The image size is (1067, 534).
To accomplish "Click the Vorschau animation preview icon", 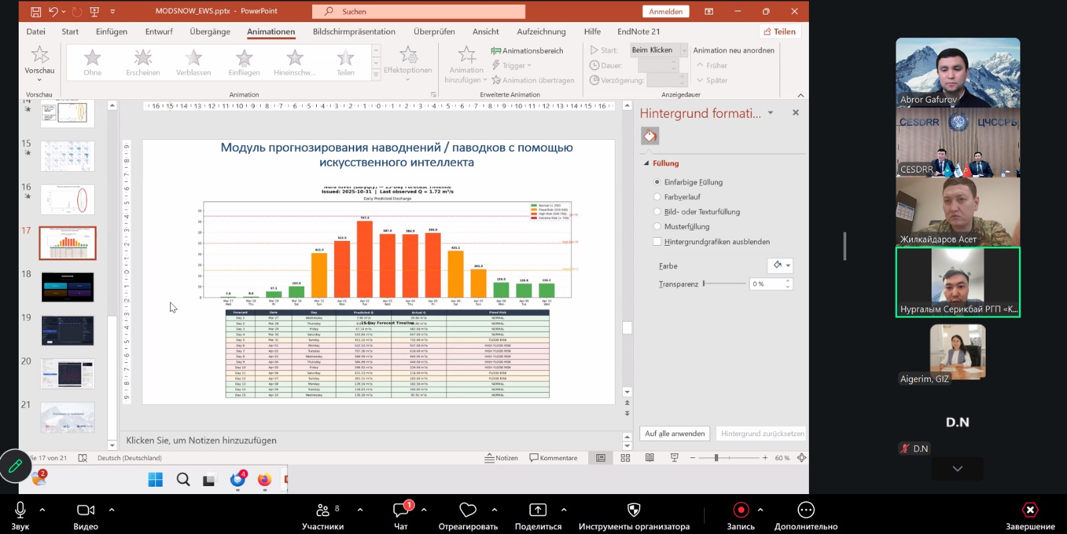I will (x=39, y=56).
